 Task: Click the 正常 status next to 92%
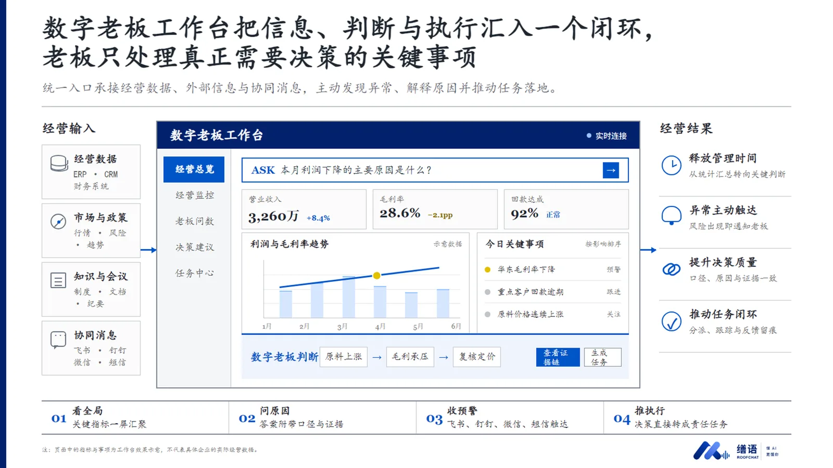point(553,215)
